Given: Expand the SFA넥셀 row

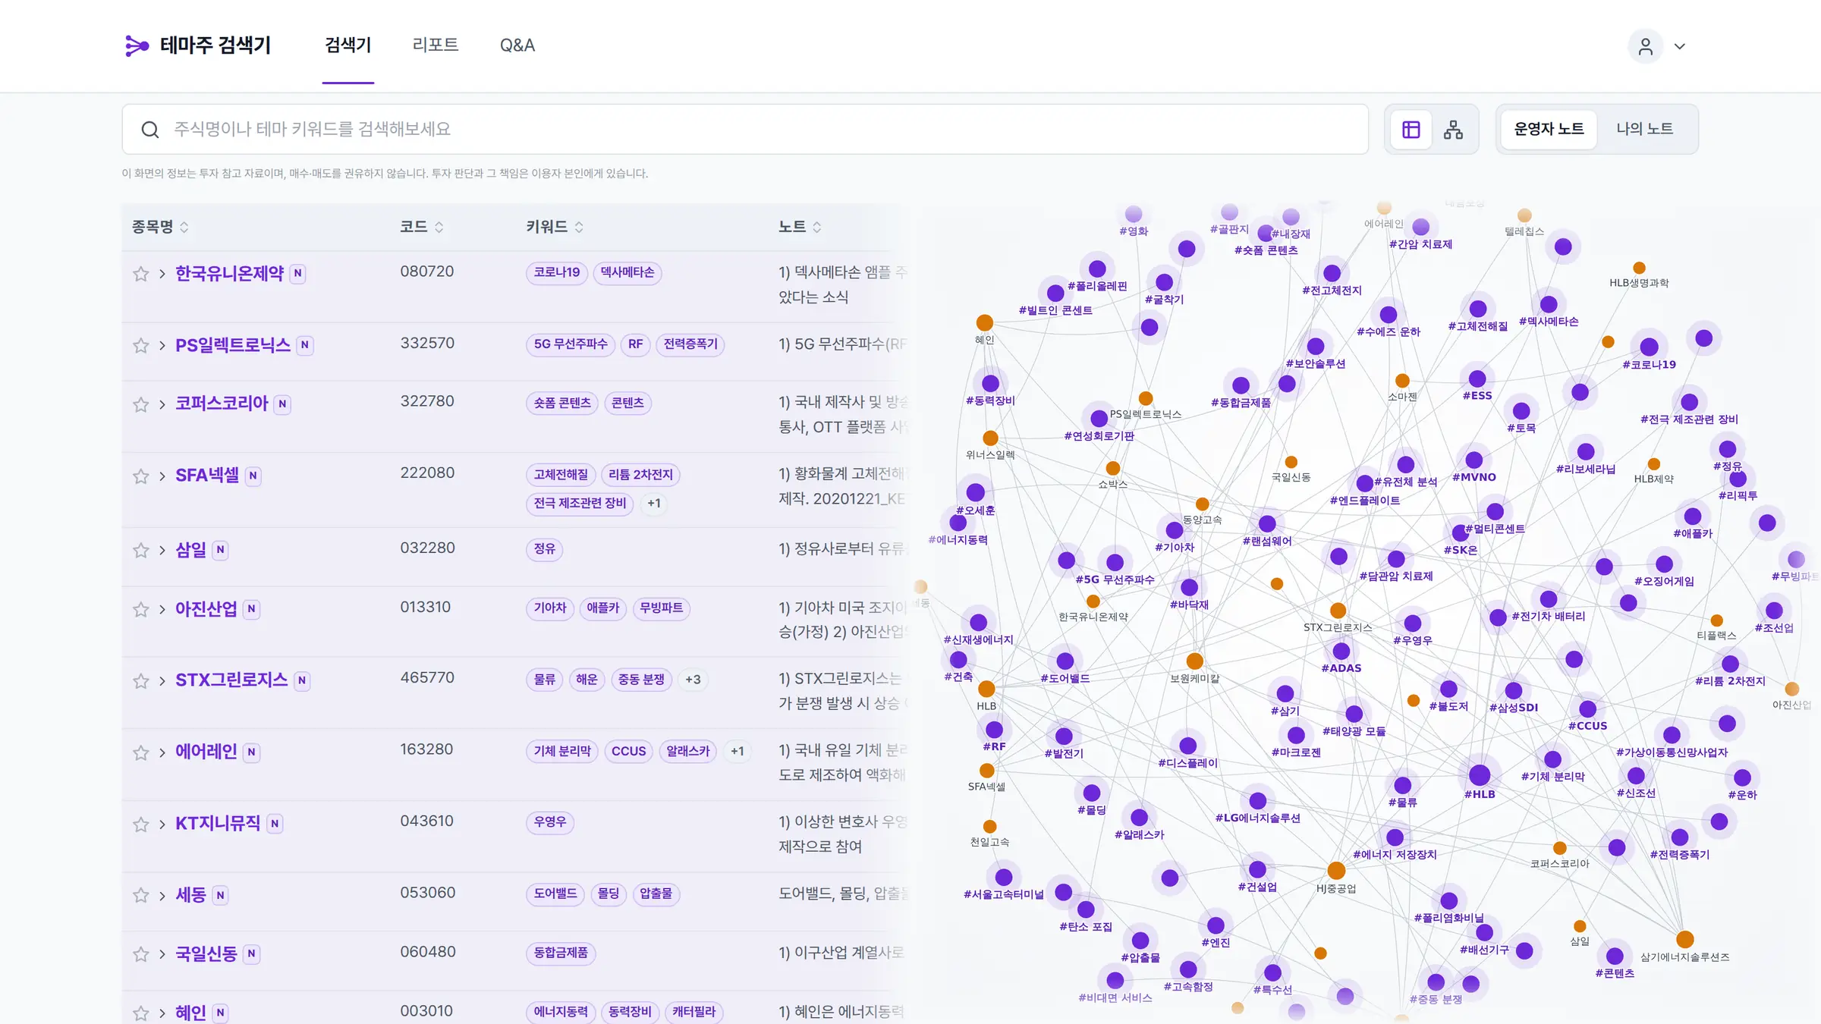Looking at the screenshot, I should point(162,476).
